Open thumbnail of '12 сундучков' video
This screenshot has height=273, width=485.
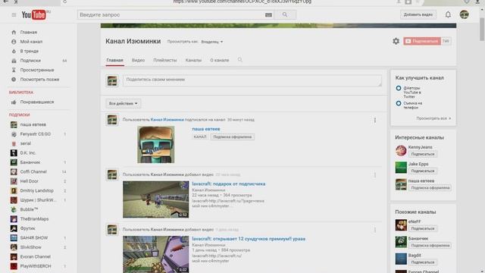(x=156, y=254)
